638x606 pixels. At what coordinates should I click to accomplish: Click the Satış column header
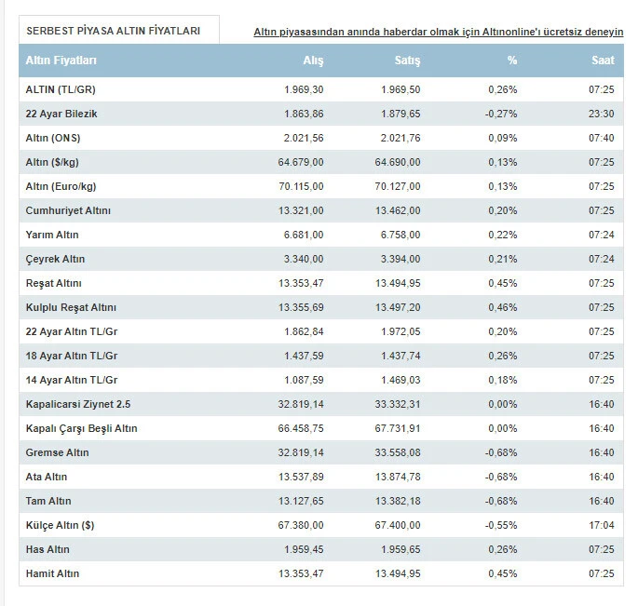pyautogui.click(x=407, y=61)
